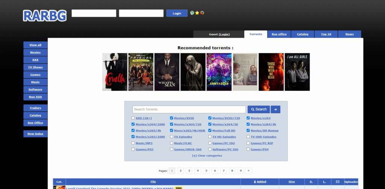Image resolution: width=385 pixels, height=189 pixels.
Task: Select Software in the sidebar
Action: click(35, 89)
